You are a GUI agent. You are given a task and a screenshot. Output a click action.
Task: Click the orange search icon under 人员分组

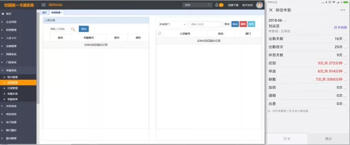pos(73,29)
